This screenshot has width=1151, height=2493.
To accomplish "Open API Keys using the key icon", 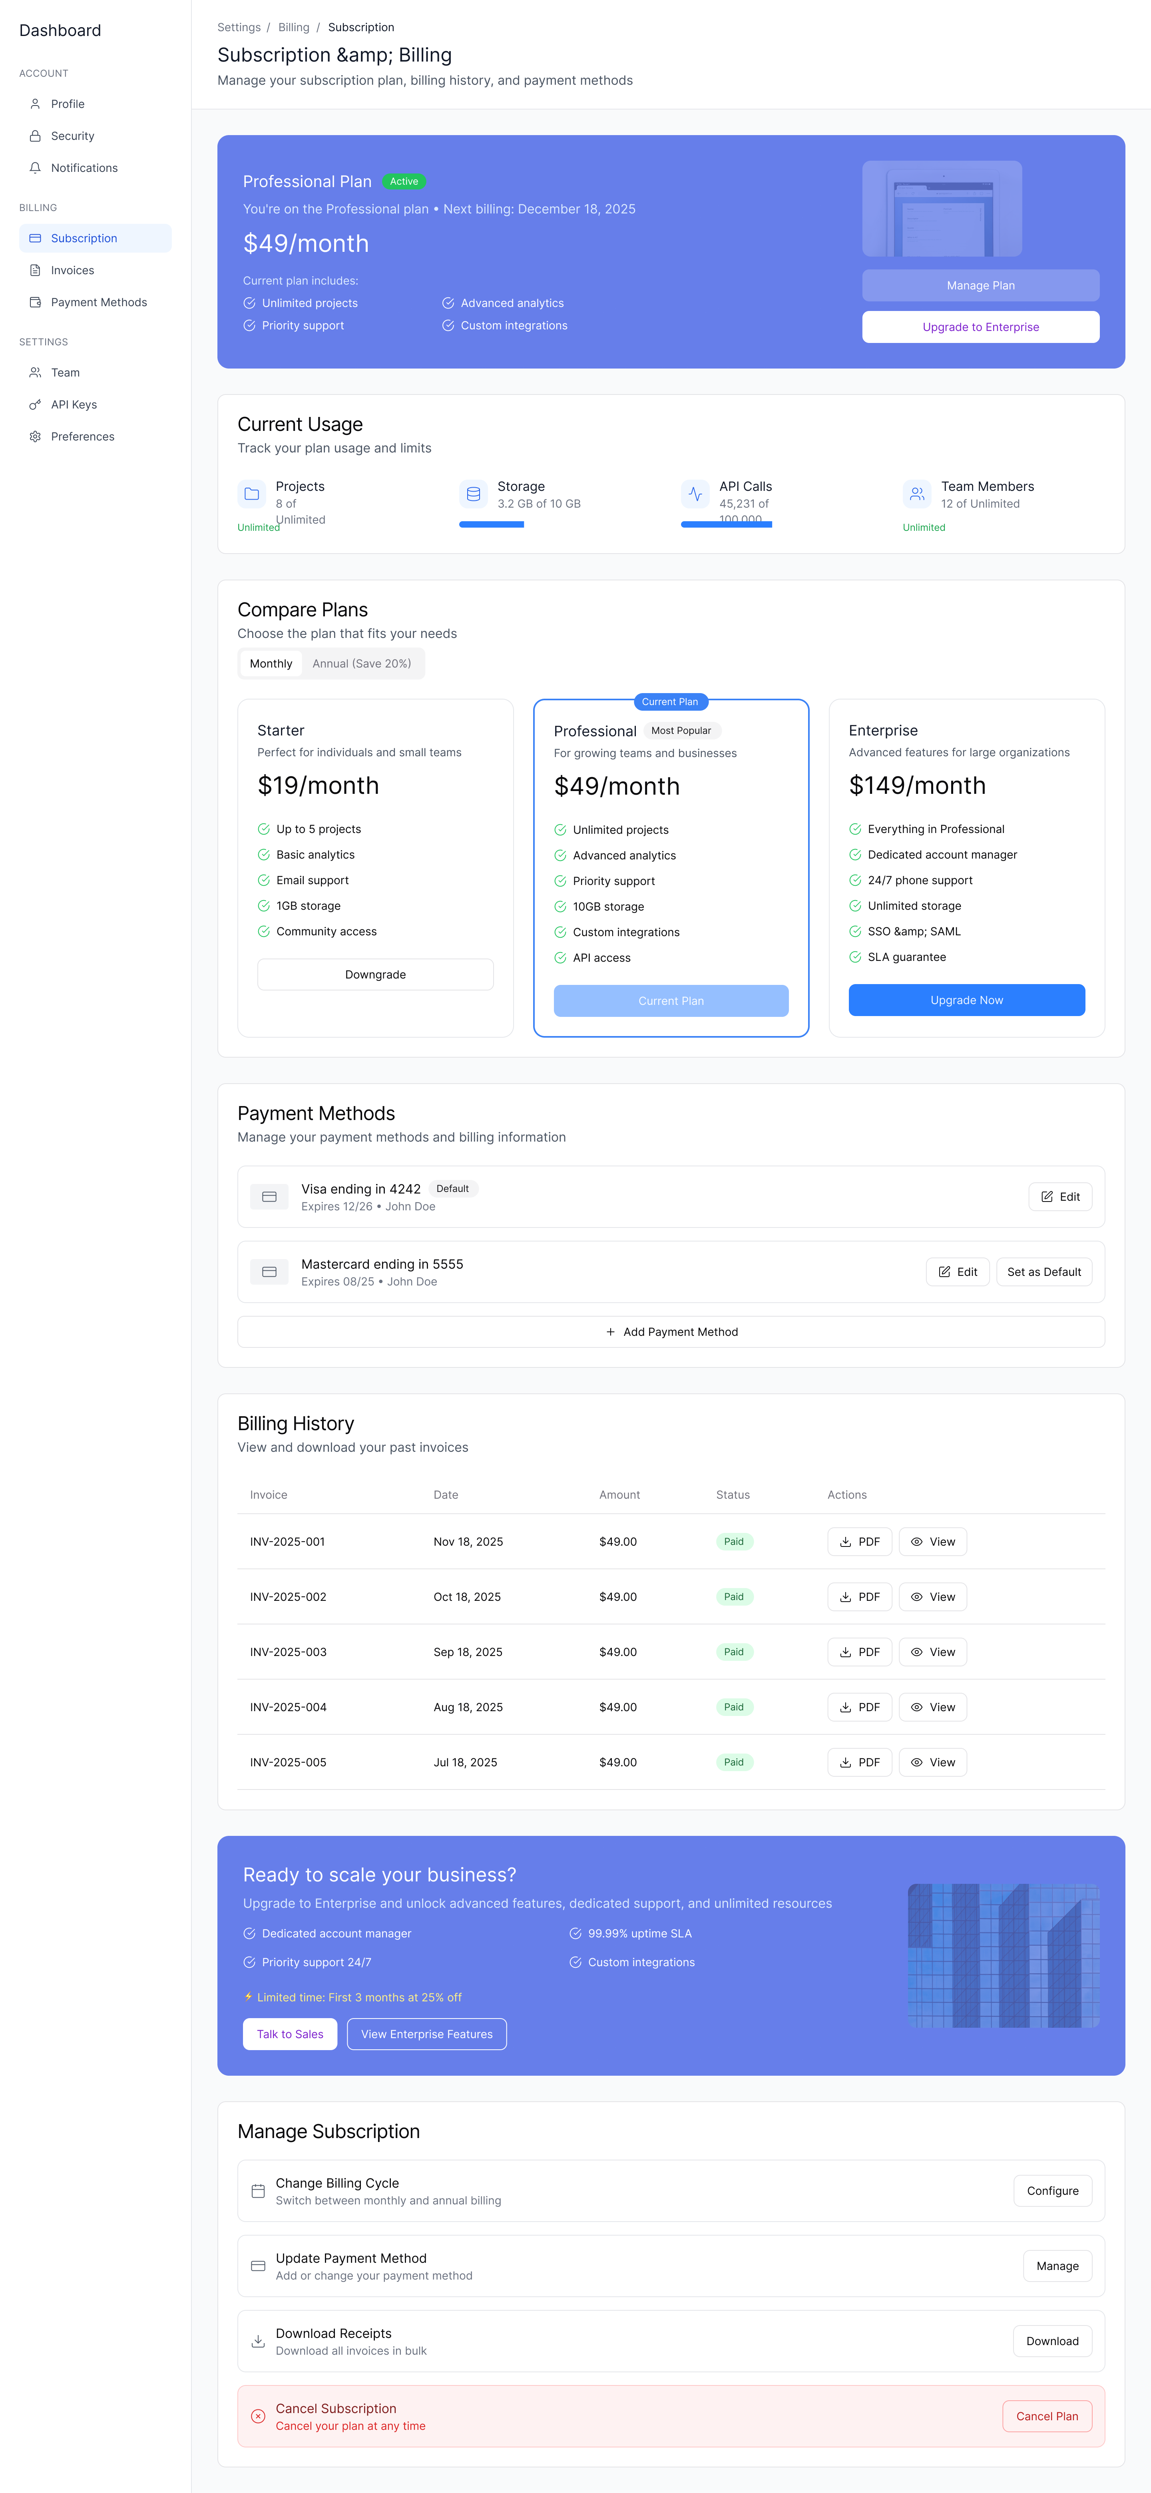I will click(x=36, y=405).
